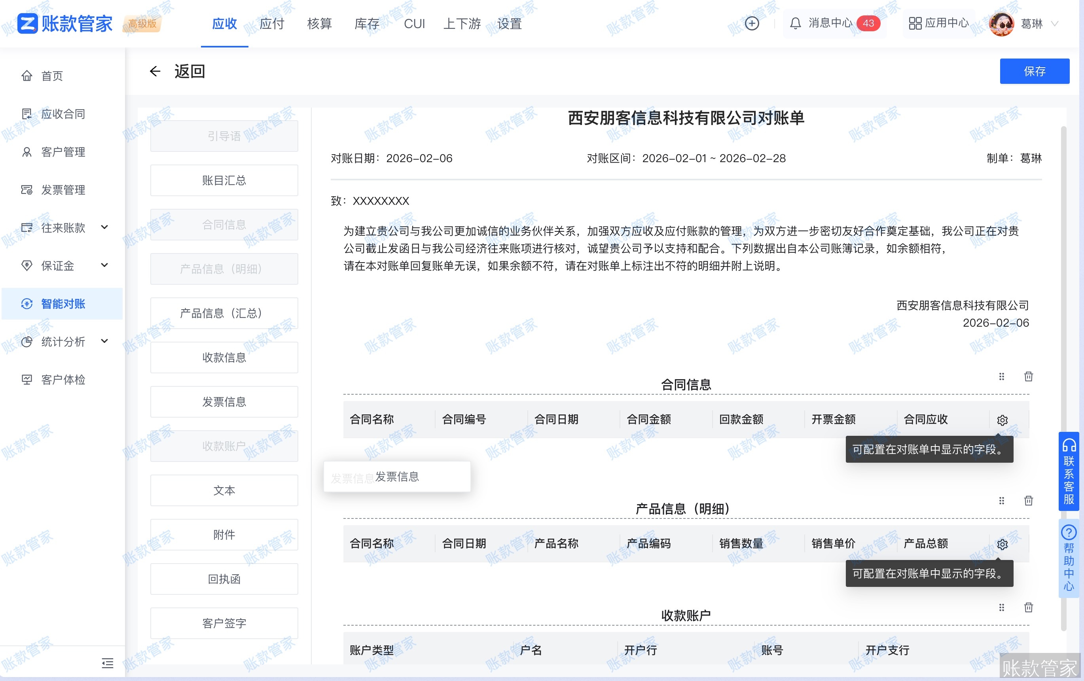Switch to the 应付 tab
Screen dimensions: 1084x681
271,24
